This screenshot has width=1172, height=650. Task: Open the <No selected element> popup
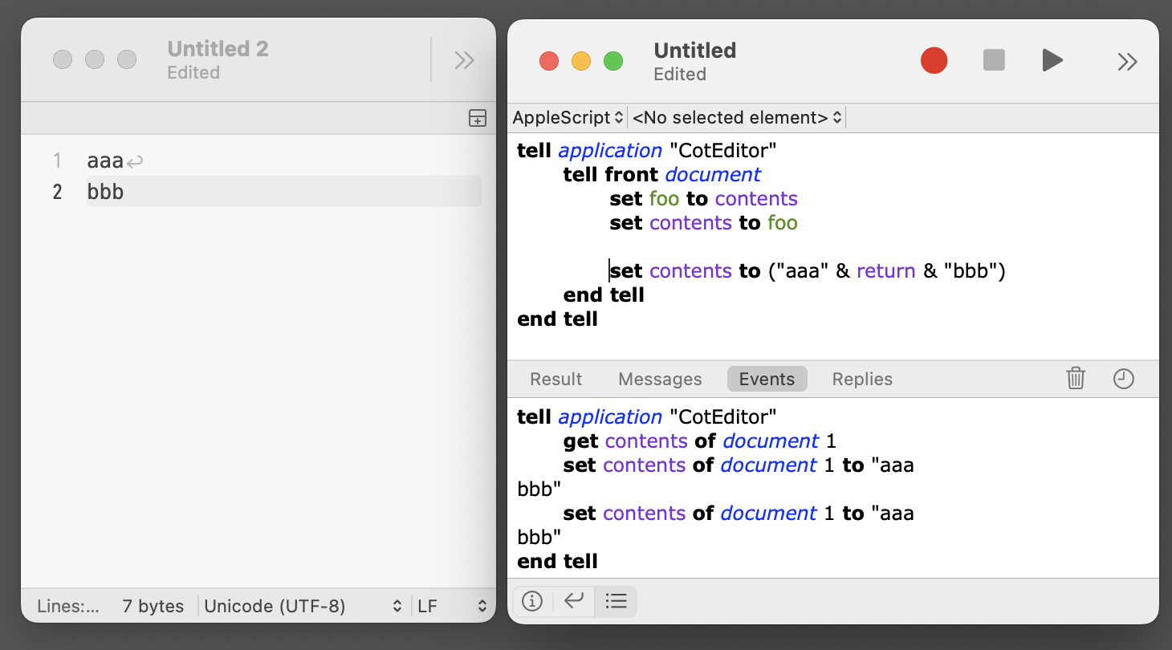coord(735,117)
